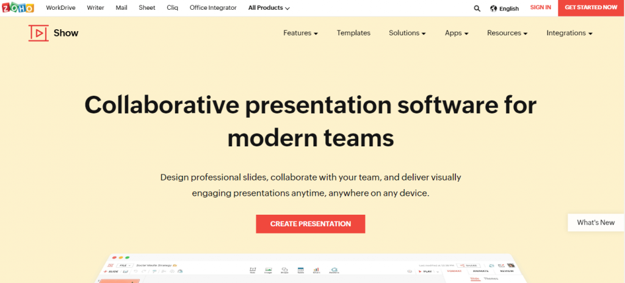Image resolution: width=625 pixels, height=283 pixels.
Task: Click the add Slide button in preview
Action: (x=111, y=271)
